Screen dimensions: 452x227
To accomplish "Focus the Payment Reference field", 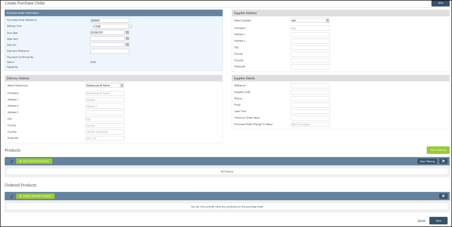I will (110, 51).
